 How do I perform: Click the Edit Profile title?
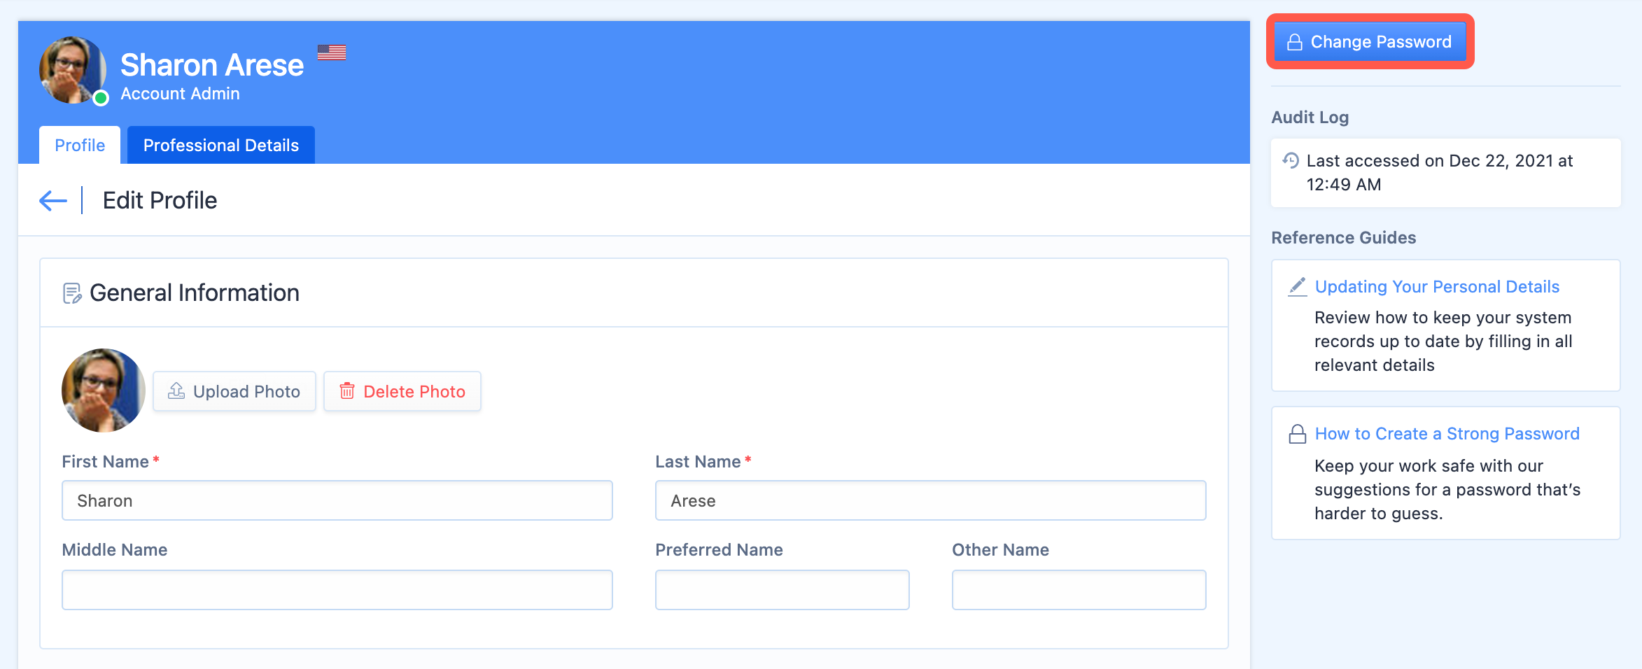coord(160,201)
